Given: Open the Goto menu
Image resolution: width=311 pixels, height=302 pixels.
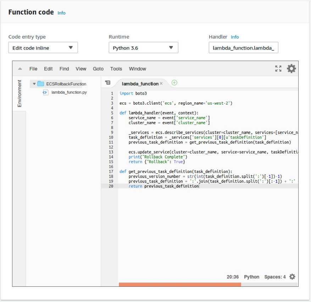Looking at the screenshot, I should [x=98, y=69].
